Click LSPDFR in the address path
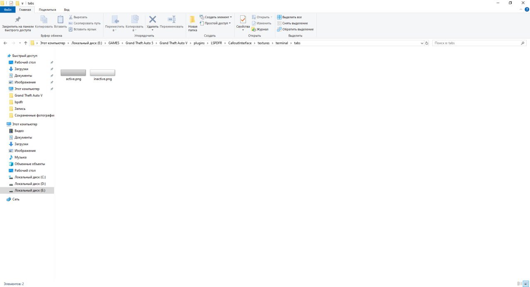The width and height of the screenshot is (530, 287). [x=217, y=43]
